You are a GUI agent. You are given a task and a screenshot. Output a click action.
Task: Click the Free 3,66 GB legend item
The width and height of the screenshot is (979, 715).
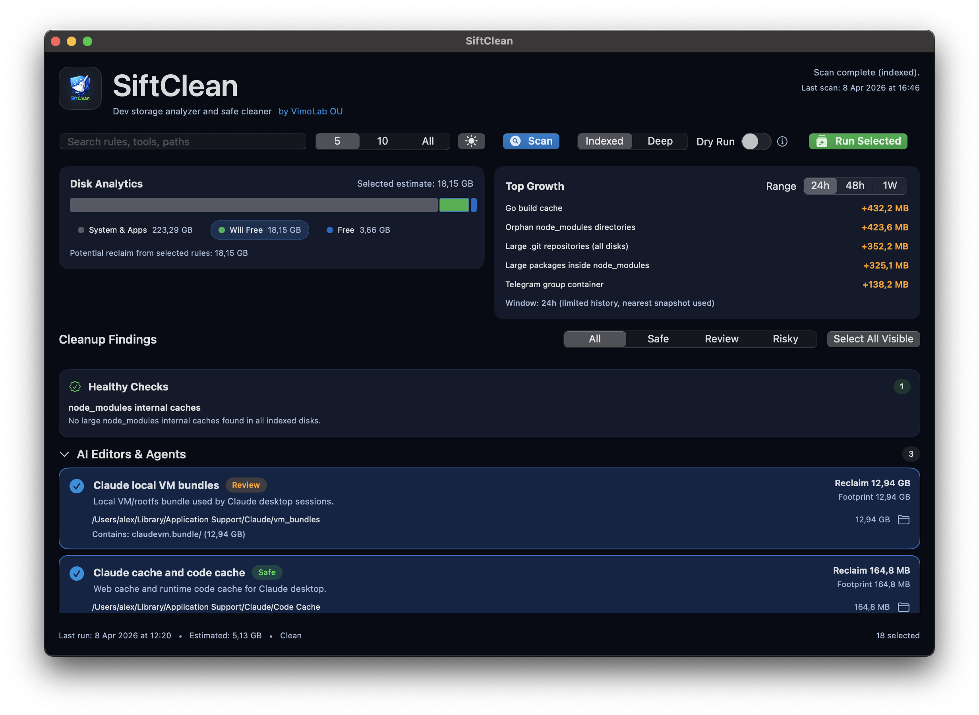pyautogui.click(x=358, y=230)
